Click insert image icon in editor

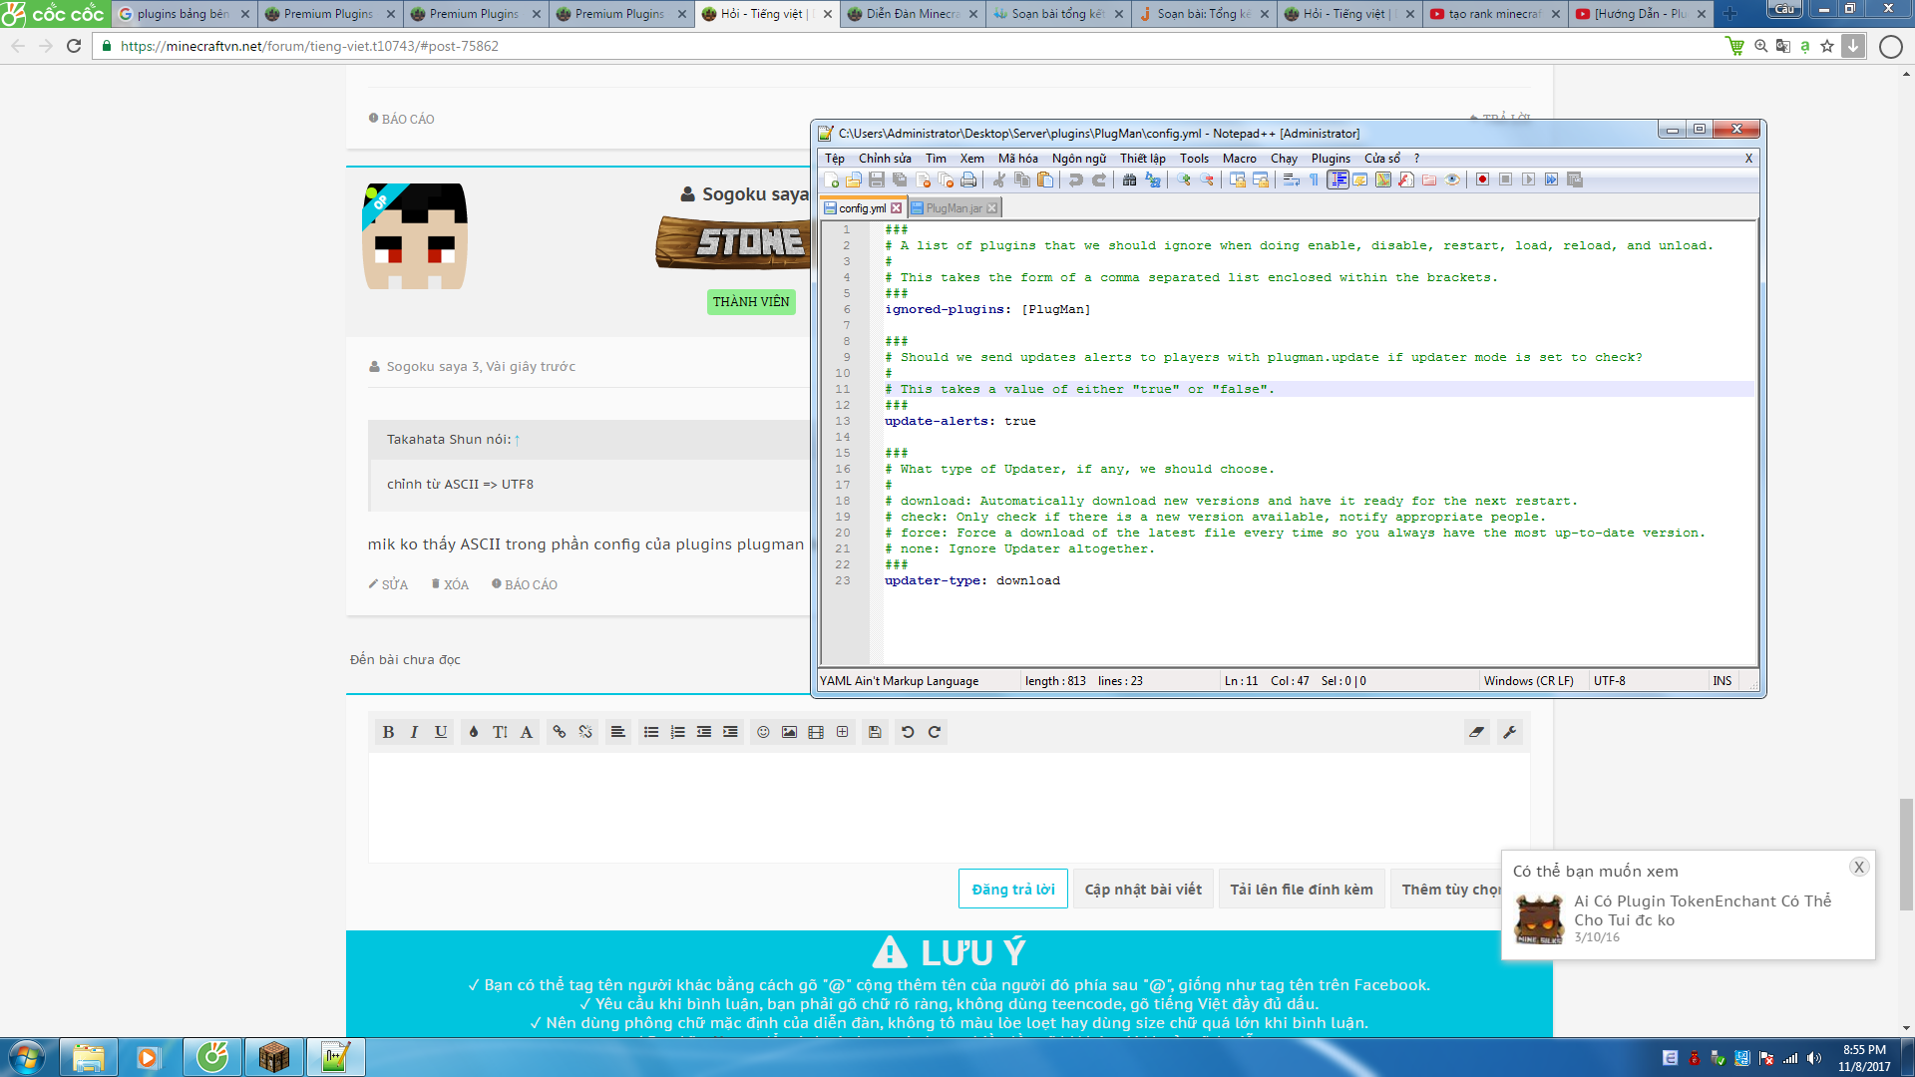click(x=789, y=732)
